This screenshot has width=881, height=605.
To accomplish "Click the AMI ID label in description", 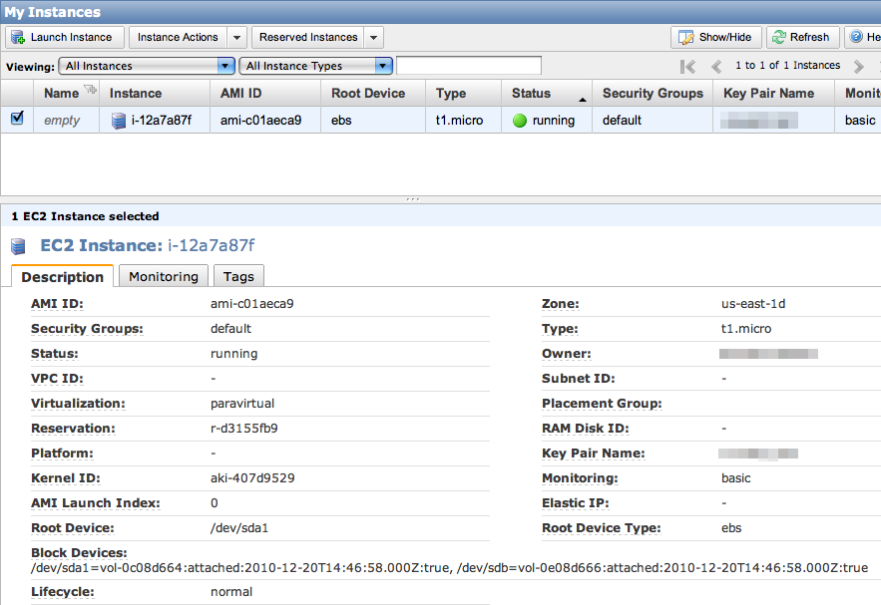I will (57, 304).
